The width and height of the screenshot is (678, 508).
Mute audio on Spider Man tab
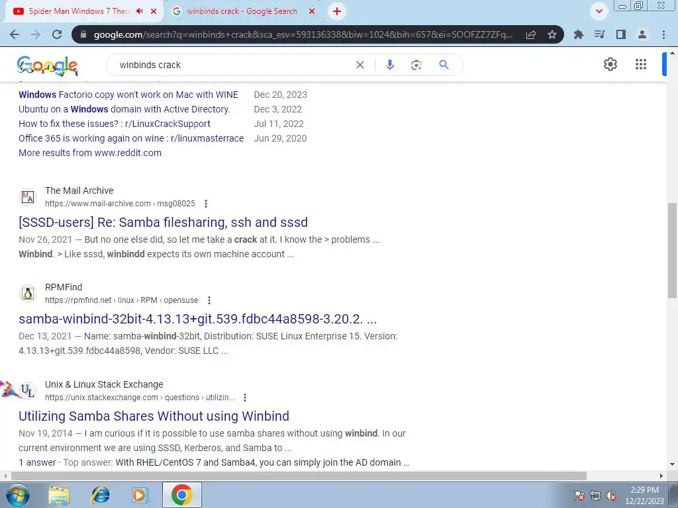[139, 11]
